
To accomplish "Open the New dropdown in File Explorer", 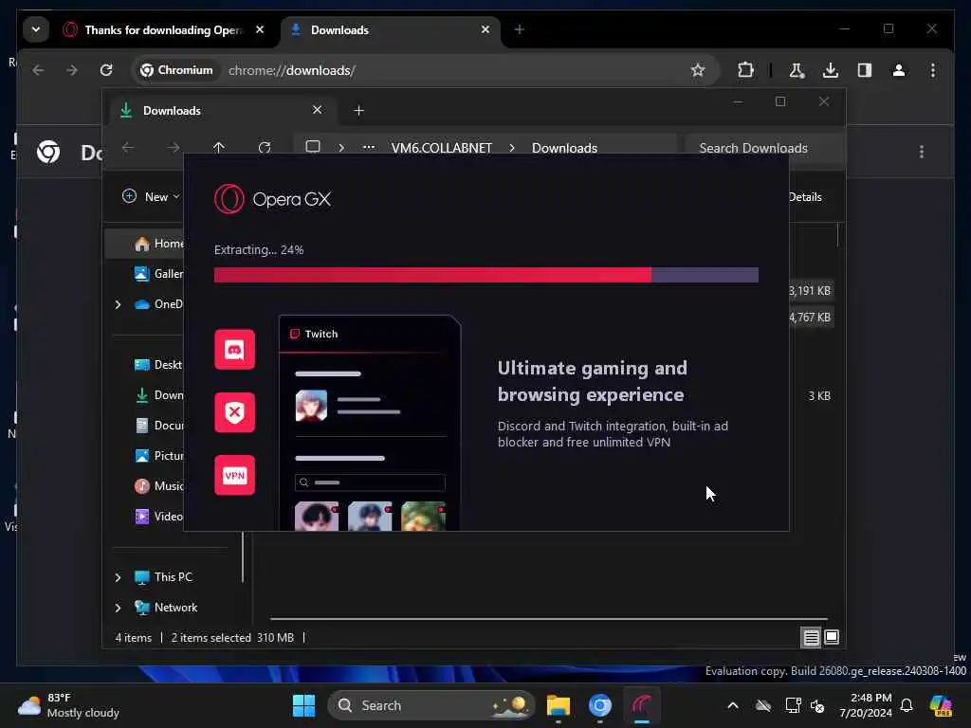I will tap(151, 197).
